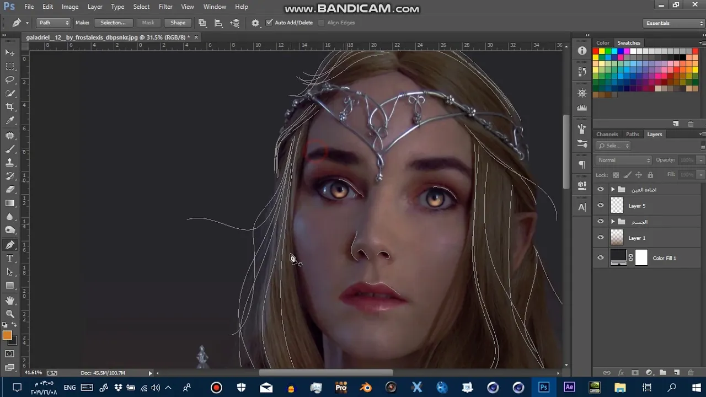This screenshot has height=397, width=706.
Task: Select the Dodge tool
Action: tap(10, 230)
